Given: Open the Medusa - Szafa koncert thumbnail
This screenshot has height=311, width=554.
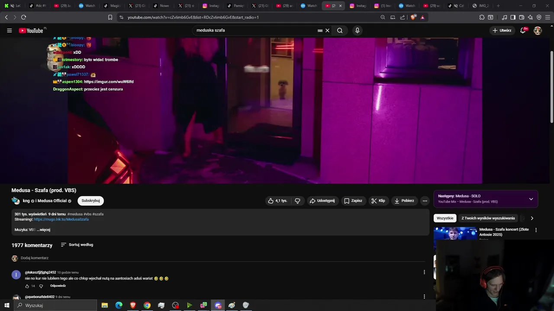Looking at the screenshot, I should point(455,233).
